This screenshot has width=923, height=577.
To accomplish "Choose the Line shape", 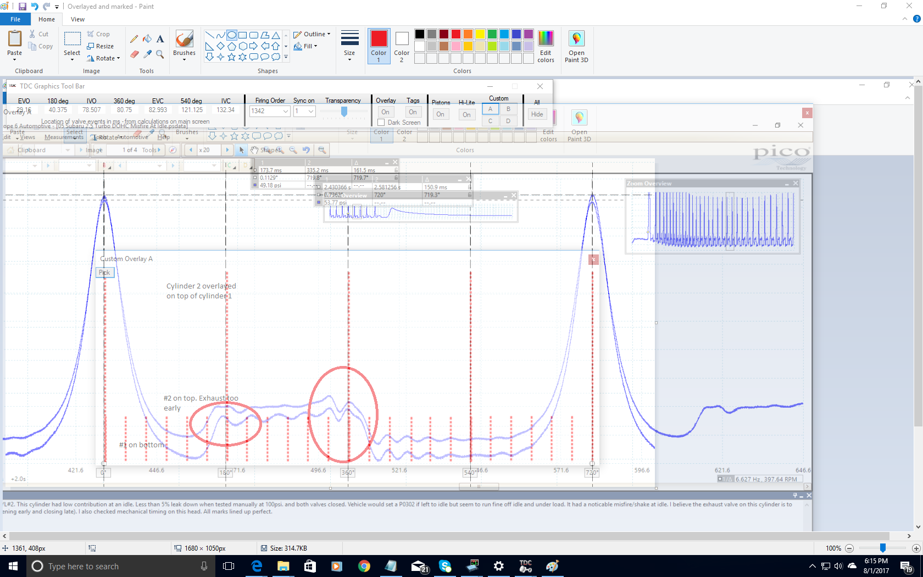I will pos(210,35).
